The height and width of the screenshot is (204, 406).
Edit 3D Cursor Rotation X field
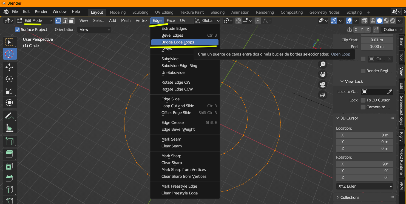(x=365, y=164)
